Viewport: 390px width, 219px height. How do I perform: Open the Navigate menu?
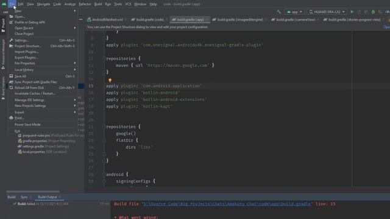click(43, 4)
